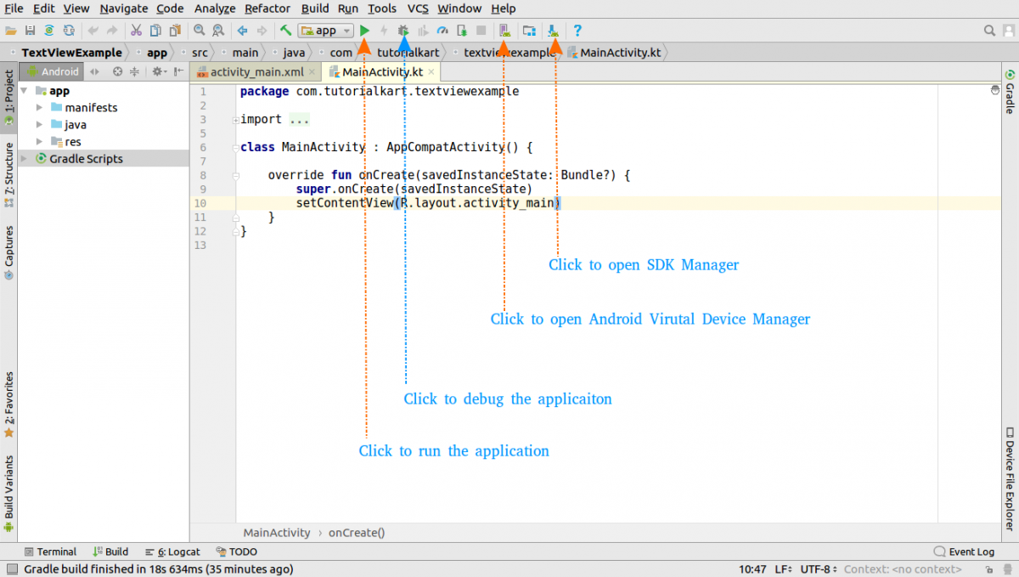Toggle tool window bars icon in status bar
The height and width of the screenshot is (577, 1019).
[11, 569]
